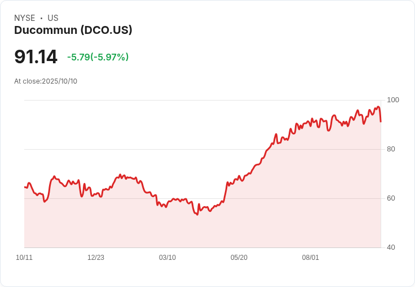The image size is (415, 287).
Task: Click the price line start at left edge
Action: pos(25,187)
